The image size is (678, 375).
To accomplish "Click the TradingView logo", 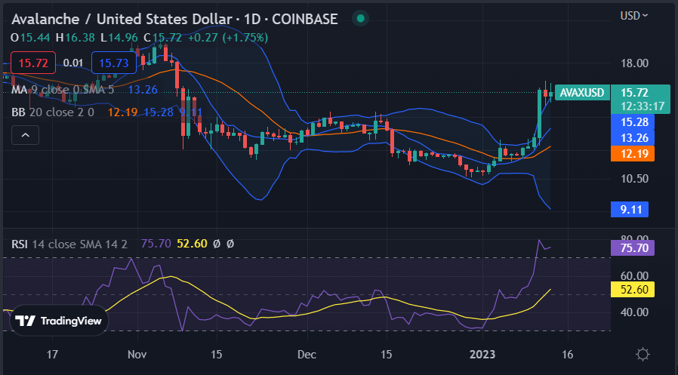I will click(59, 321).
